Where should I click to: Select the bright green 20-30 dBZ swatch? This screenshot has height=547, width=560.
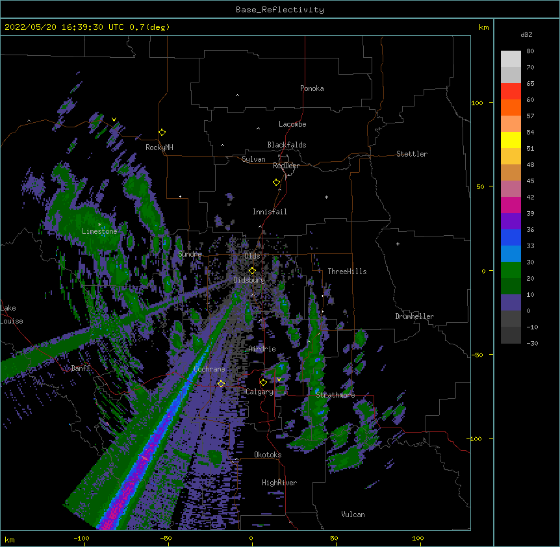point(511,270)
